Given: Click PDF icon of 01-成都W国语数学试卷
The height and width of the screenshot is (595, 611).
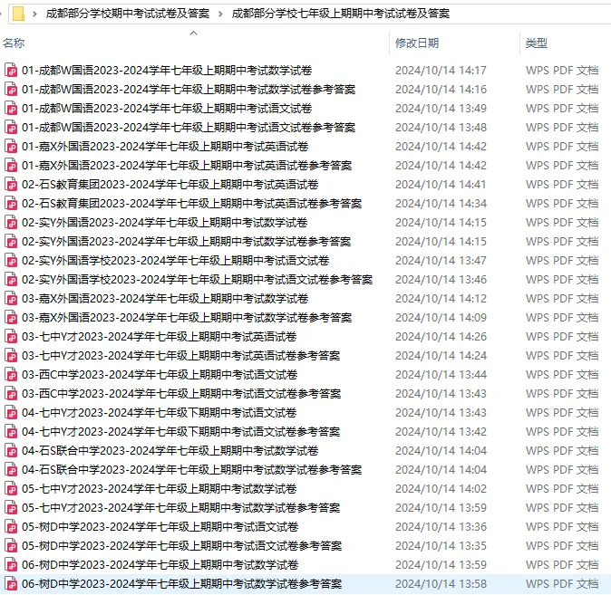Looking at the screenshot, I should pyautogui.click(x=11, y=70).
